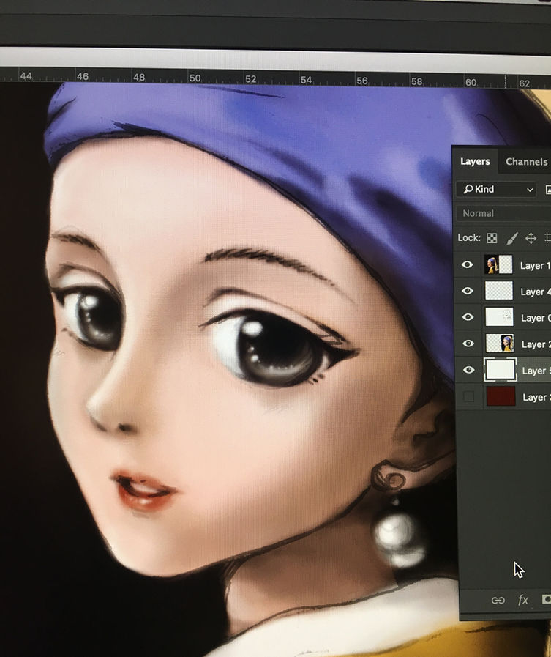This screenshot has width=551, height=657.
Task: Select the layer mask thumbnail on top layer
Action: pos(506,265)
